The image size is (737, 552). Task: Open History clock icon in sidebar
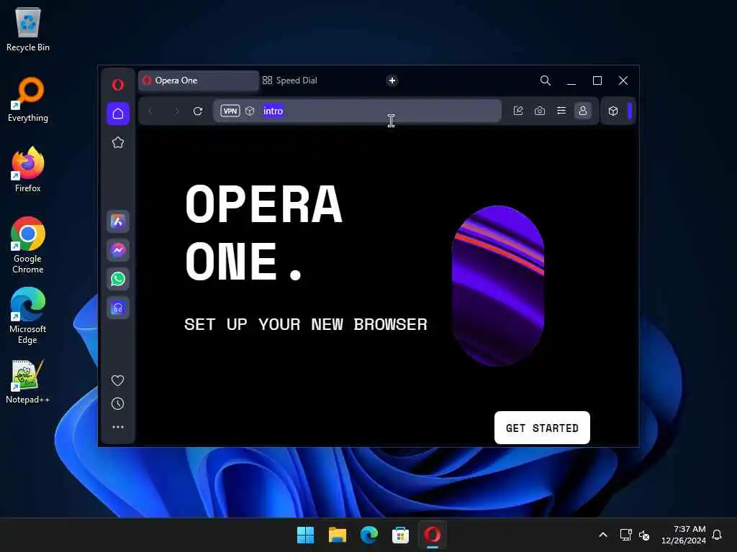tap(117, 404)
